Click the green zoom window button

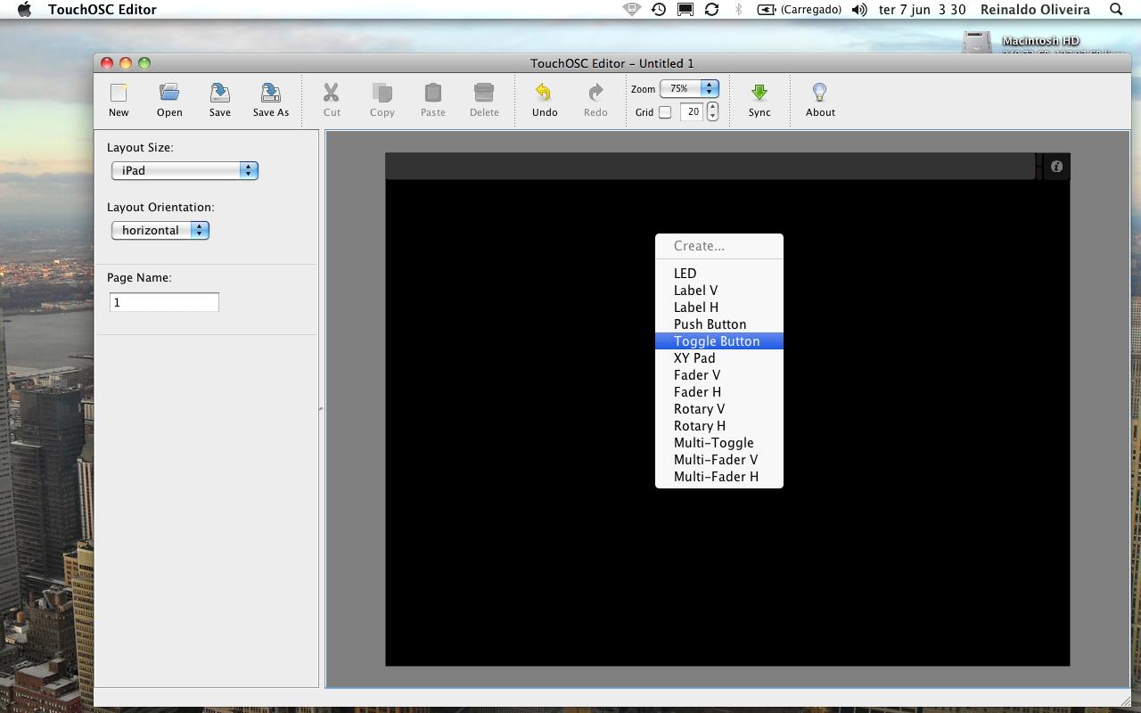144,62
